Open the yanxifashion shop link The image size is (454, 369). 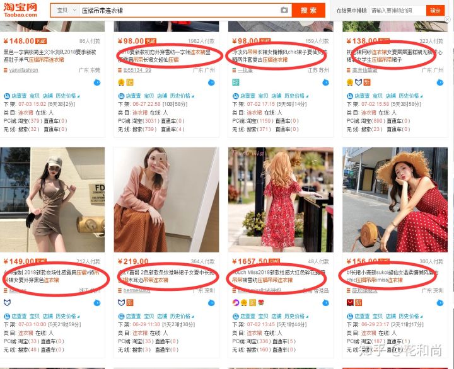23,70
